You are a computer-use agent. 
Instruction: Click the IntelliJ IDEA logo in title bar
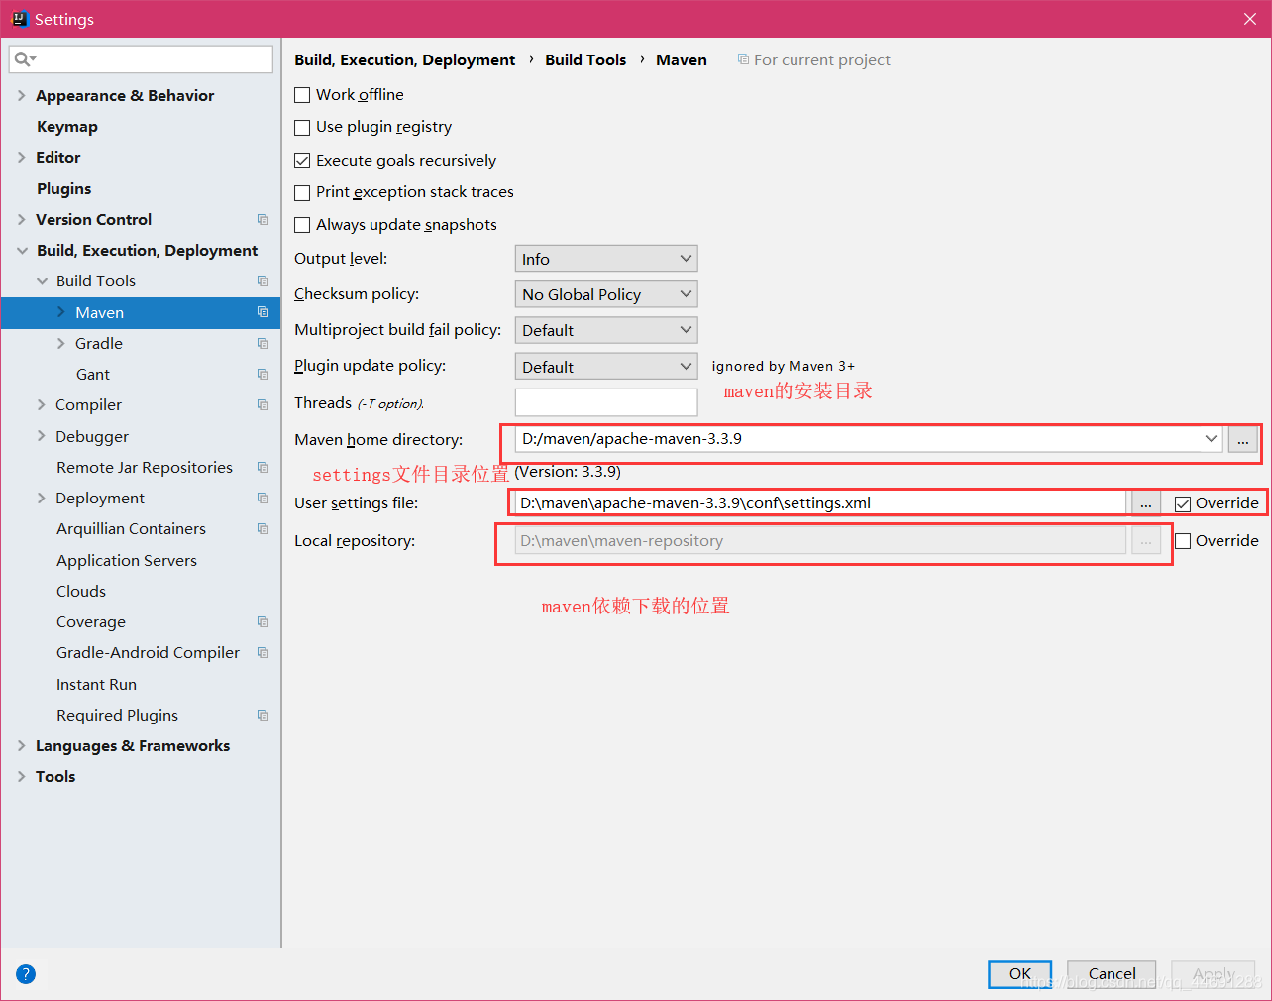tap(19, 19)
